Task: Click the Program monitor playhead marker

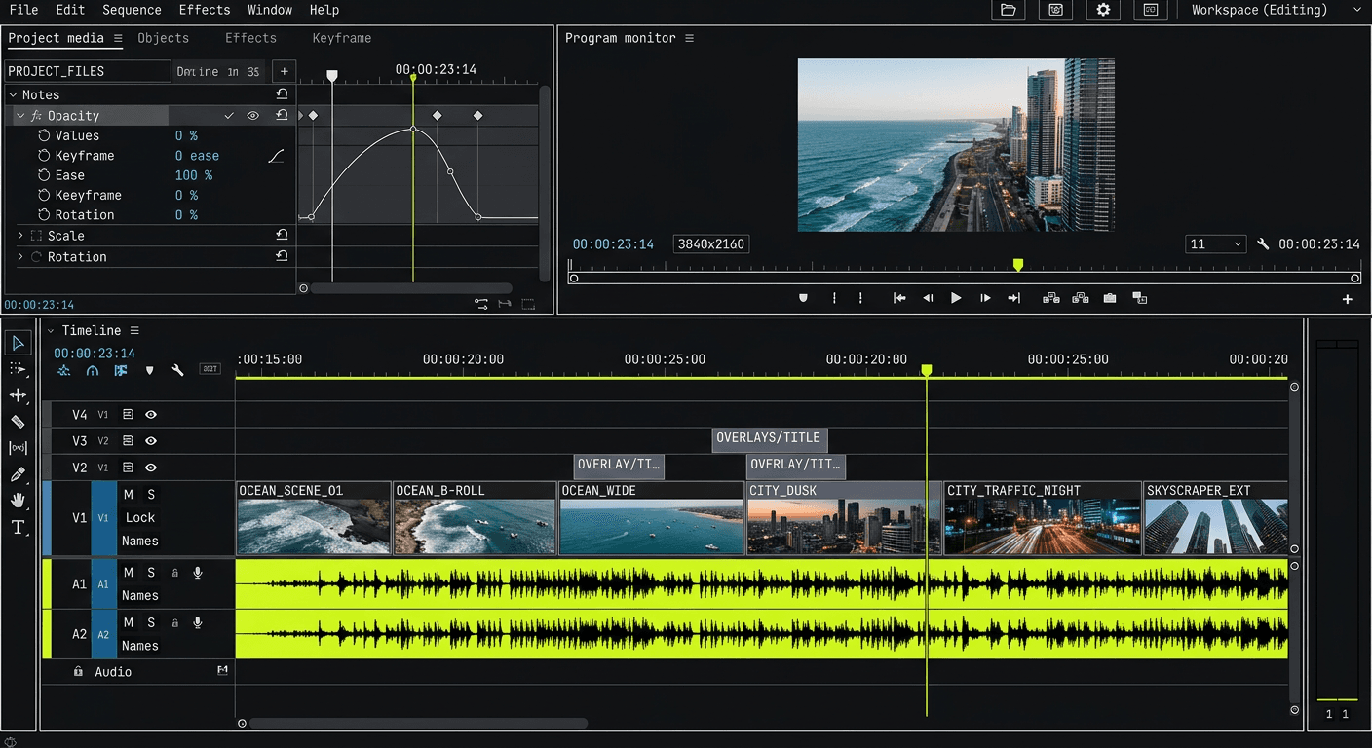Action: [1018, 265]
